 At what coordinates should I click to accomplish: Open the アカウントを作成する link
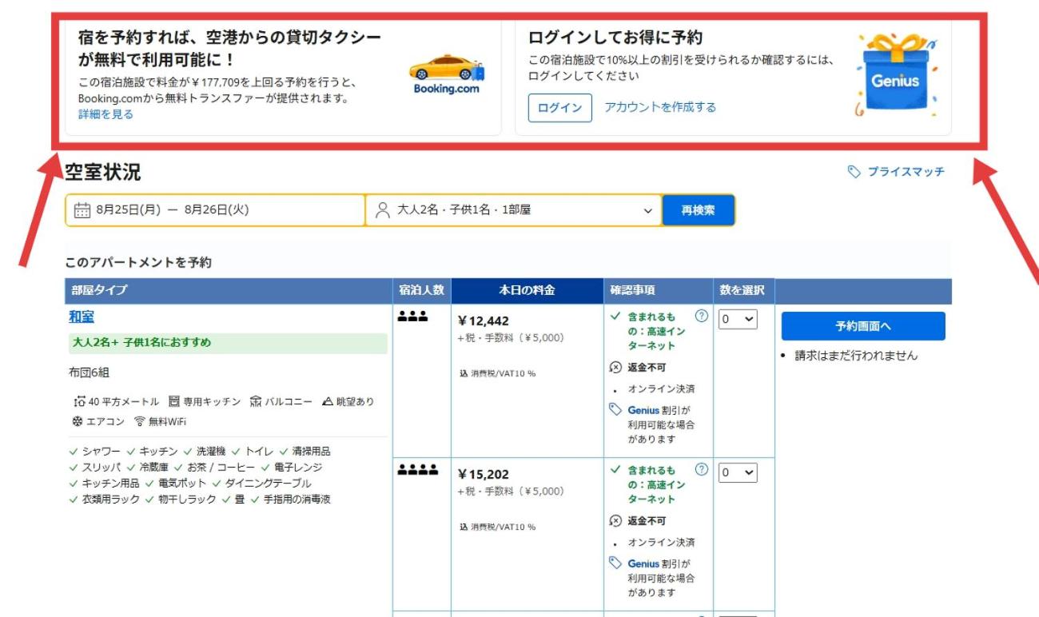pyautogui.click(x=660, y=107)
